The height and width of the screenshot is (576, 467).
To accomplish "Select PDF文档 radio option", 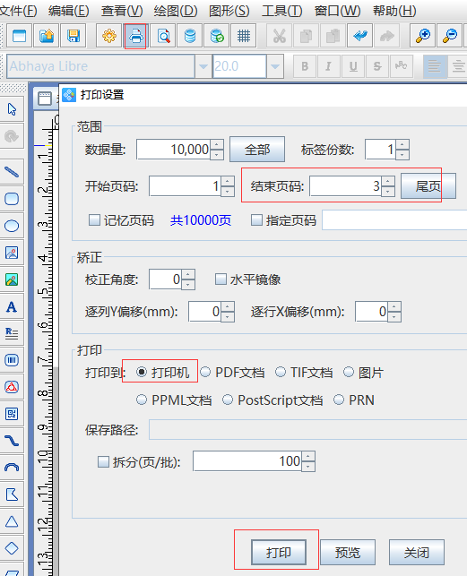I will click(x=205, y=372).
